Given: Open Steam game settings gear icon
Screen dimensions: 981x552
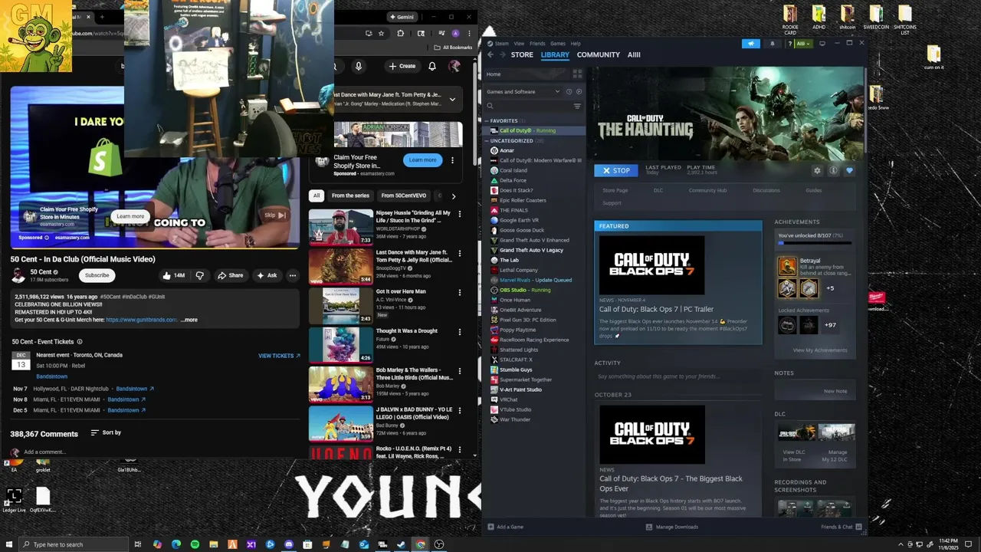Looking at the screenshot, I should (x=817, y=171).
